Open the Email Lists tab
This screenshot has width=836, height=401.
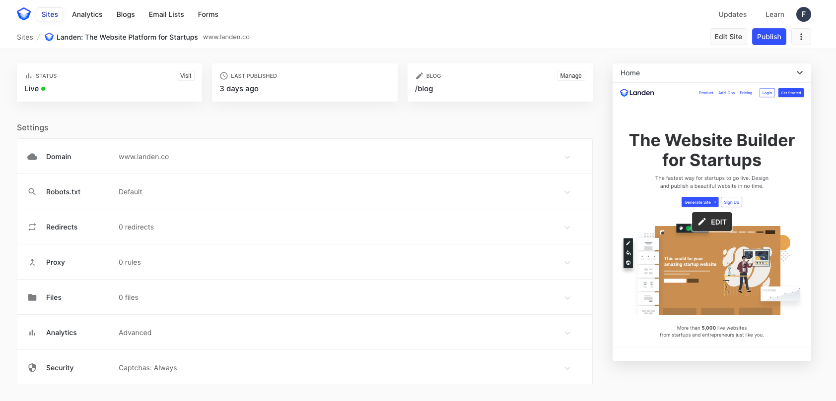[x=166, y=14]
